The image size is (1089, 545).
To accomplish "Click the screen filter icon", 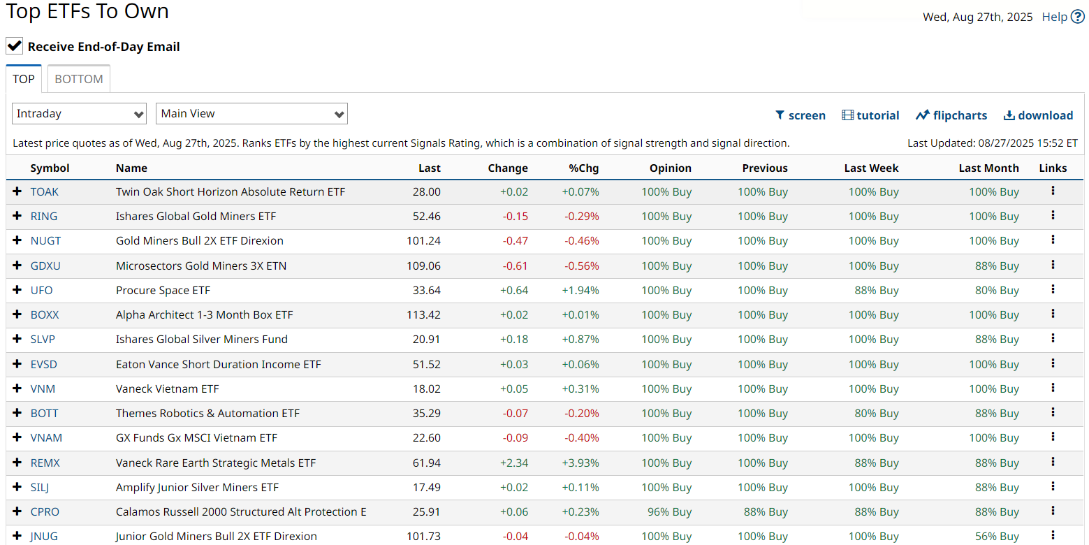I will (x=780, y=115).
